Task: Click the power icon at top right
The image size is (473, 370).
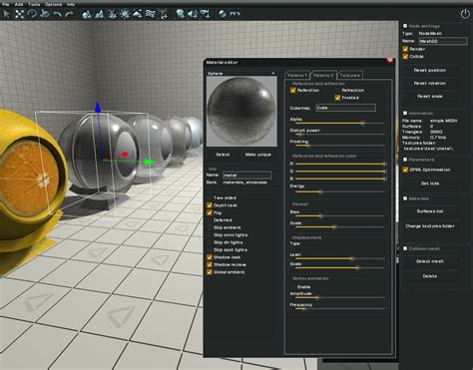Action: point(465,14)
